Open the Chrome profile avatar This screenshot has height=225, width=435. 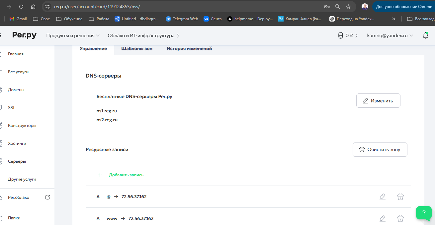tap(365, 7)
